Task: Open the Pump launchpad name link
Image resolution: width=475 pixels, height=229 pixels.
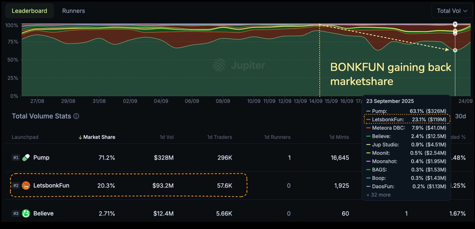Action: coord(41,158)
